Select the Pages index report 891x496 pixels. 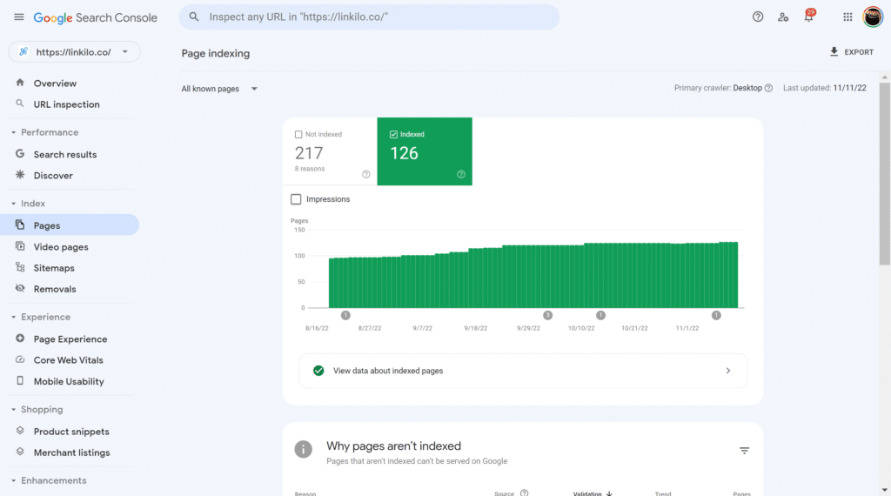coord(70,225)
